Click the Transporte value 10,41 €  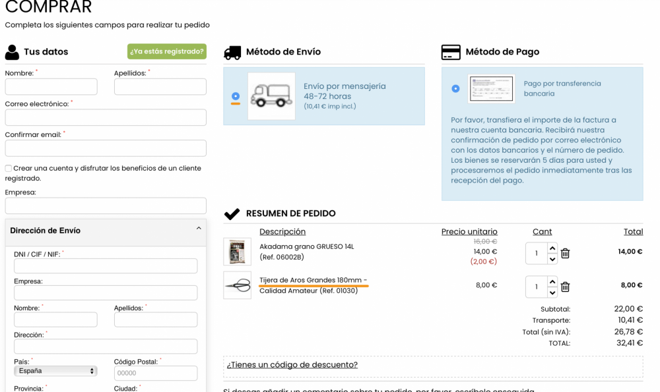(x=630, y=320)
